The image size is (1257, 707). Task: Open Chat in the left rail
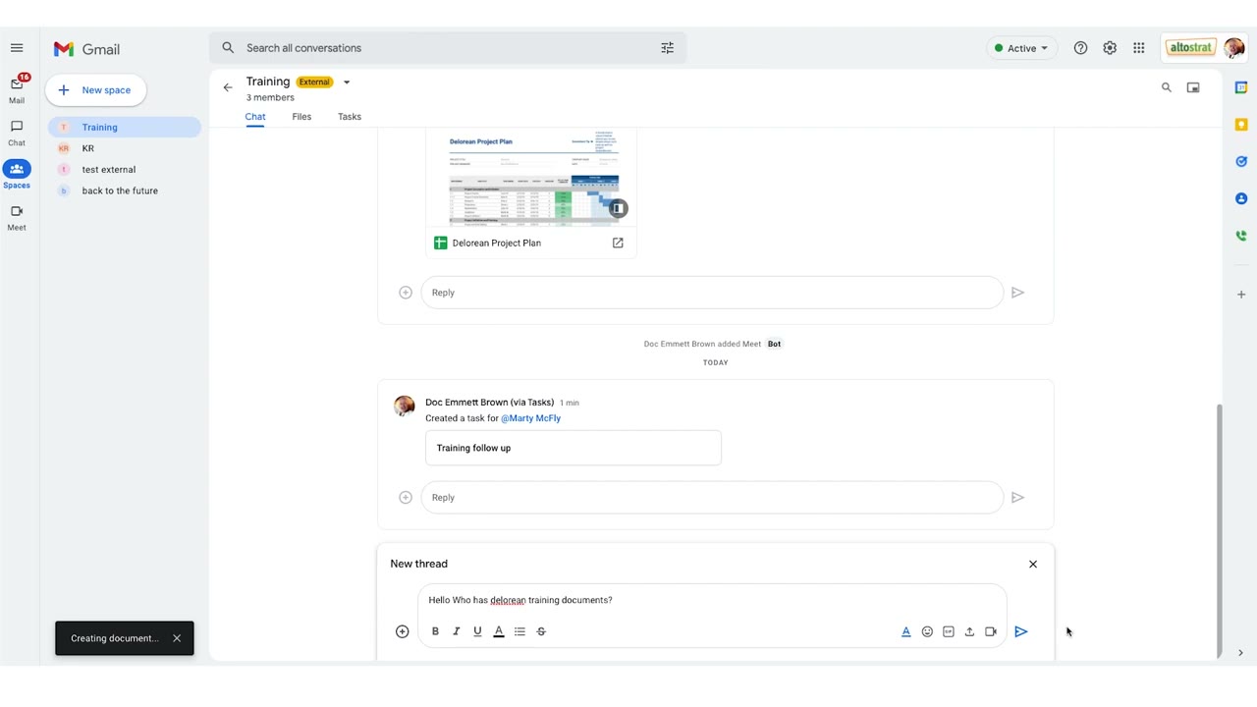pos(17,133)
